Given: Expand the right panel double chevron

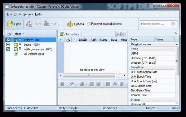Looking at the screenshot, I should coord(175,33).
